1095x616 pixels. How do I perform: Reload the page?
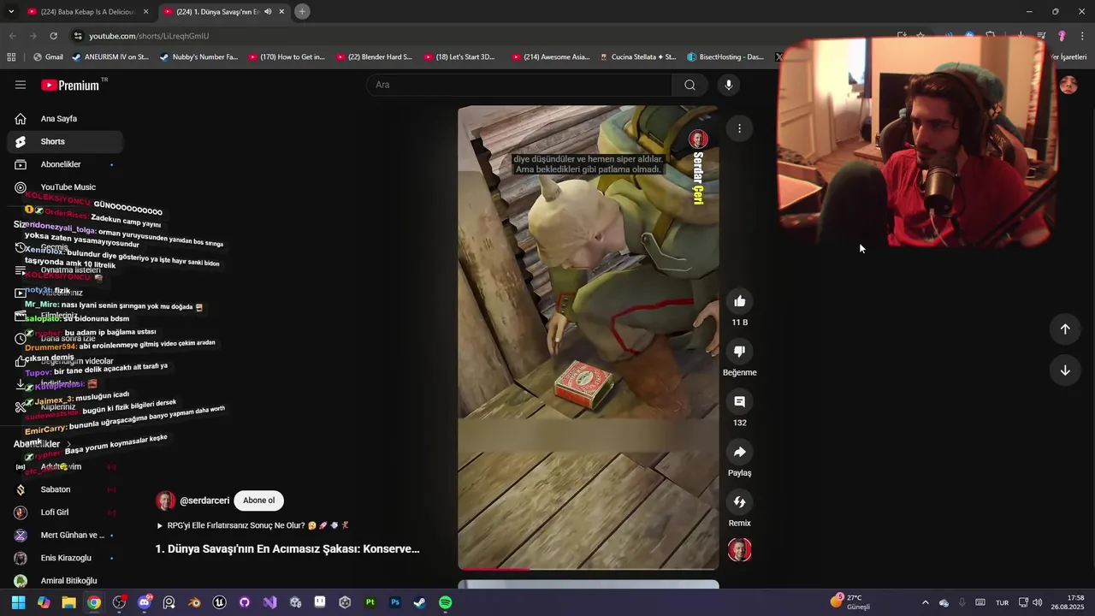(53, 36)
